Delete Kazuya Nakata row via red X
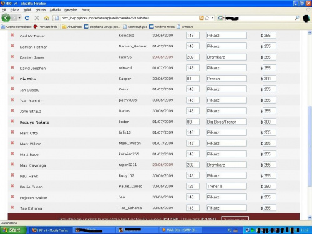 click(x=12, y=121)
